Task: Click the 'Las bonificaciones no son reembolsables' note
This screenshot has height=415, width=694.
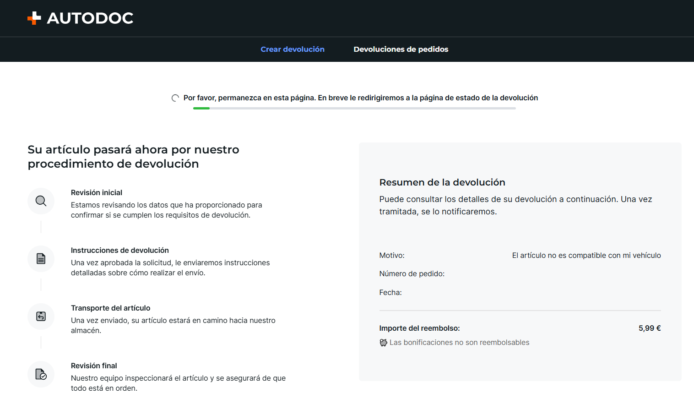Action: pos(459,343)
